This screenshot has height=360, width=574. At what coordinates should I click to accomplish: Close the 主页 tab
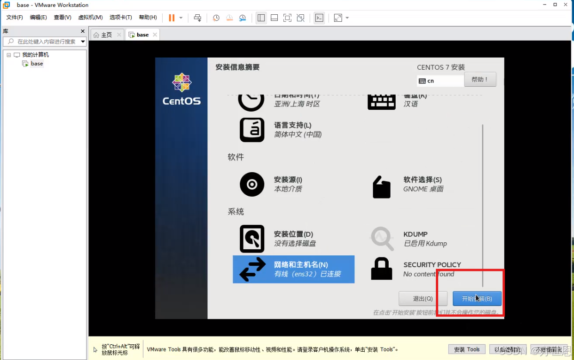pyautogui.click(x=119, y=35)
